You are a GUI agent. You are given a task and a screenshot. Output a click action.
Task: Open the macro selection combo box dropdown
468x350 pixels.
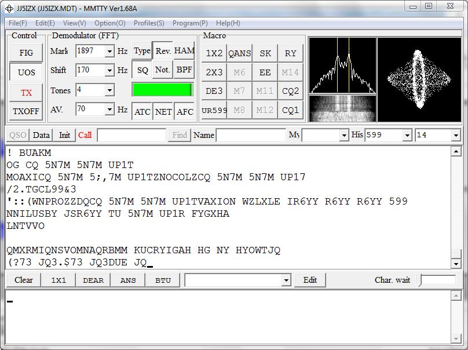[x=286, y=280]
